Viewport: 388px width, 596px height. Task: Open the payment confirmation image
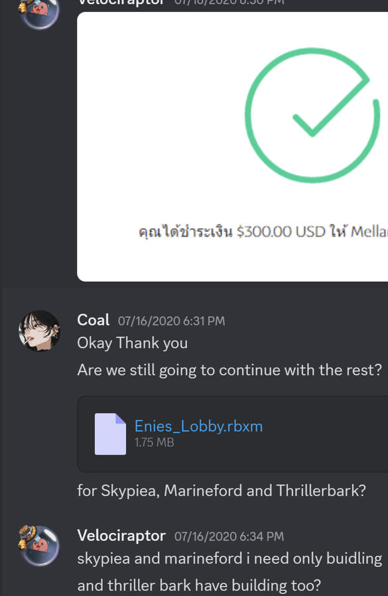(232, 147)
